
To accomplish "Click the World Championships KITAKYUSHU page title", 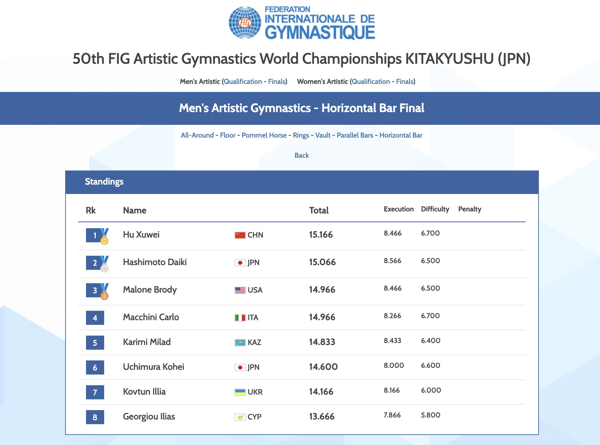I will click(x=302, y=59).
